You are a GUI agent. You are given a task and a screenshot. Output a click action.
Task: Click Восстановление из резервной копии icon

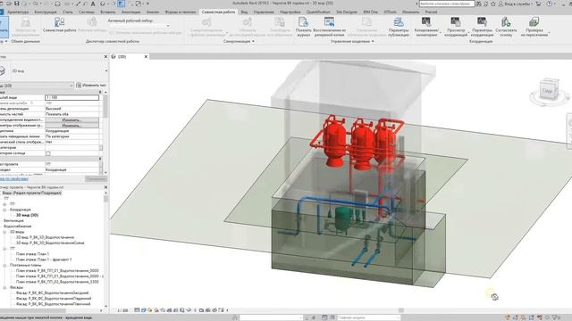pos(330,21)
